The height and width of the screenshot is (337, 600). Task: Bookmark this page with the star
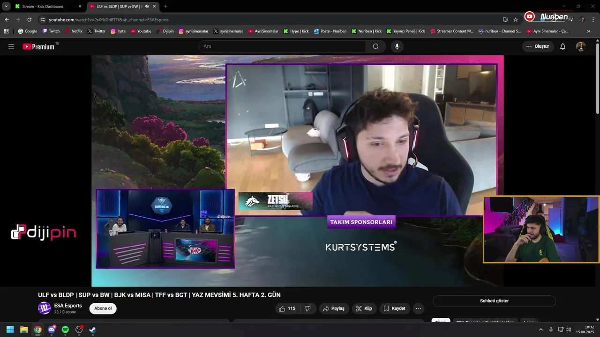(x=516, y=20)
